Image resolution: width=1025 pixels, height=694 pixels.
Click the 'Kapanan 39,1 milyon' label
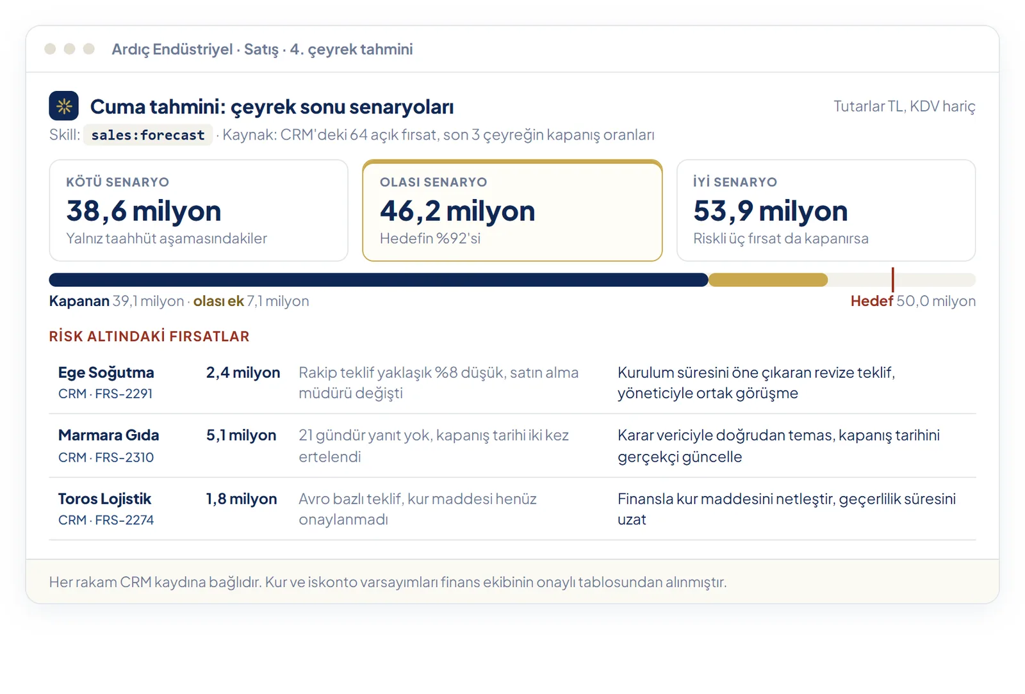pyautogui.click(x=117, y=302)
